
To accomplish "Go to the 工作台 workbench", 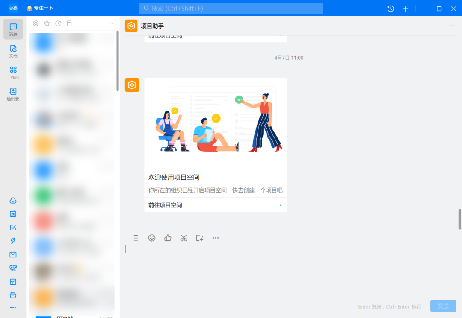I will 13,73.
